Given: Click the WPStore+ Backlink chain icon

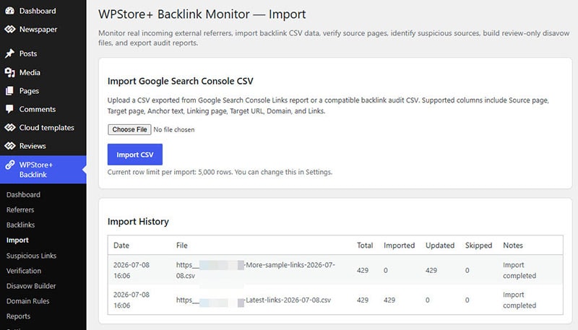Looking at the screenshot, I should 10,165.
